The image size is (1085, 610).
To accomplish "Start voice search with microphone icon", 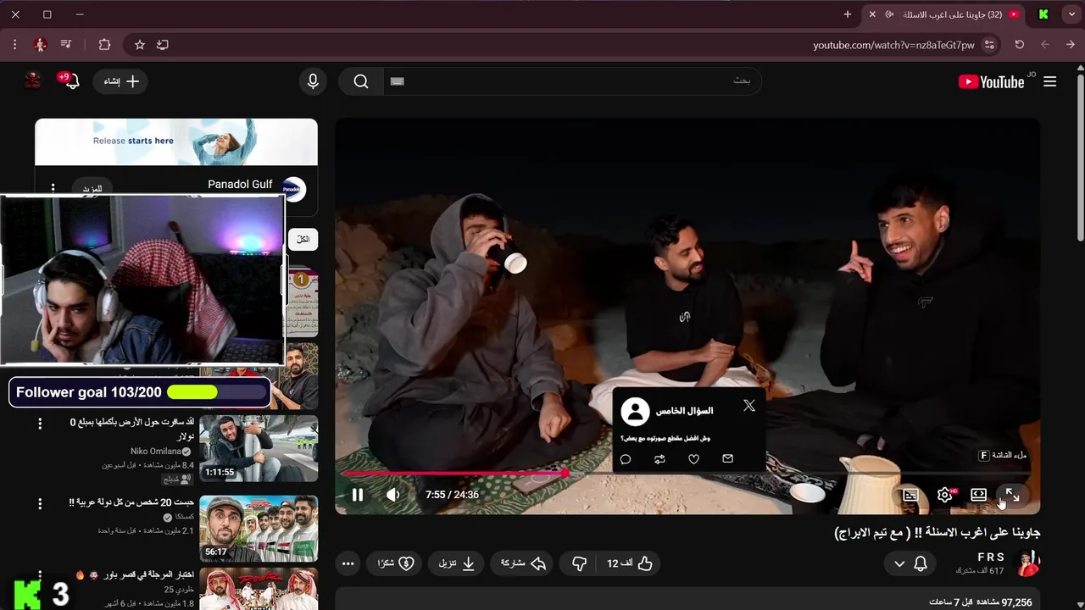I will pyautogui.click(x=313, y=81).
